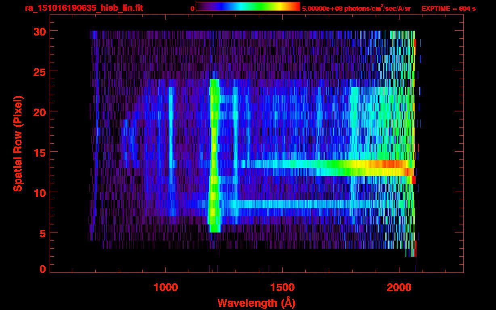The width and height of the screenshot is (496, 310).
Task: Click the orange-red horizontal streak near row 13
Action: pyautogui.click(x=388, y=164)
